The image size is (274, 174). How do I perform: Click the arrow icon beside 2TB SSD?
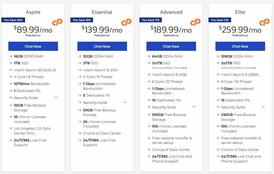(x=80, y=63)
